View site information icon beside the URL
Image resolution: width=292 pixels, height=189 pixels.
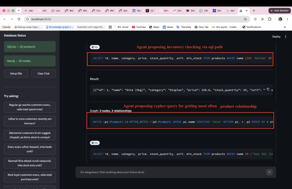click(28, 19)
